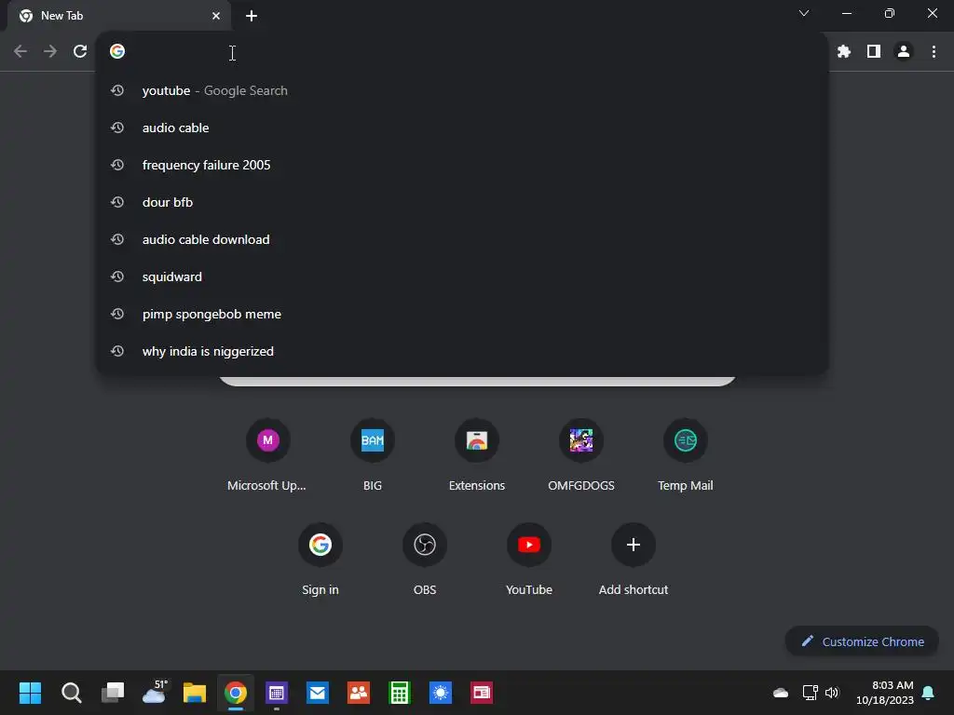
Task: Open the Windows Start menu
Action: click(x=30, y=693)
